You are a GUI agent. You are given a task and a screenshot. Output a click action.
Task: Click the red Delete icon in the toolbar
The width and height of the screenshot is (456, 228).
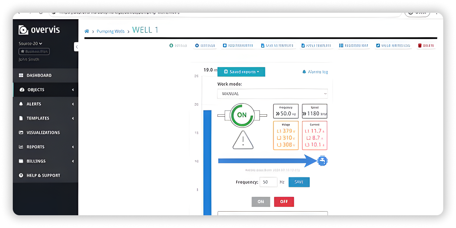click(420, 46)
